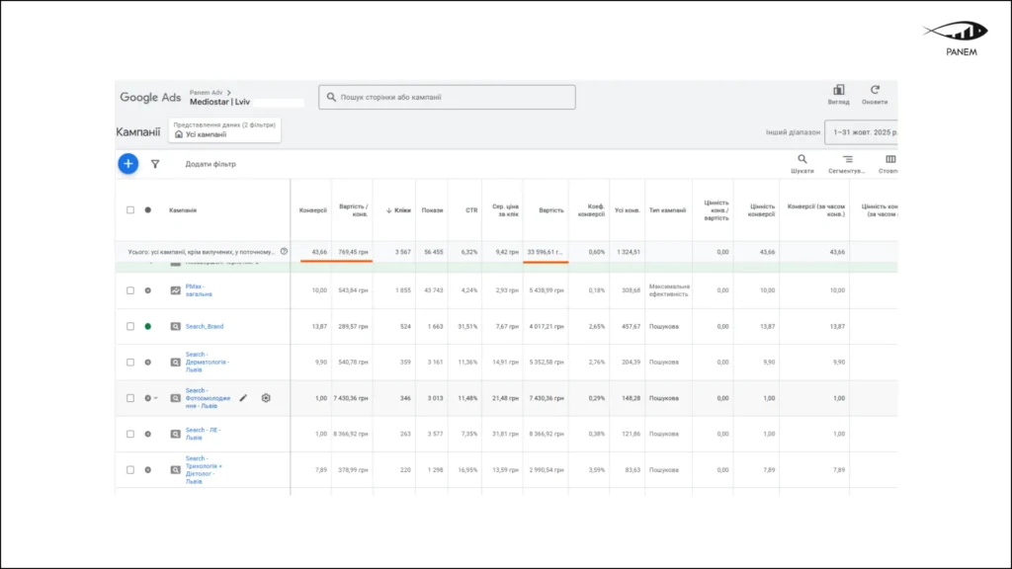This screenshot has width=1012, height=569.
Task: Click the search type icon for Search - ЛЕ - Львів
Action: [176, 435]
